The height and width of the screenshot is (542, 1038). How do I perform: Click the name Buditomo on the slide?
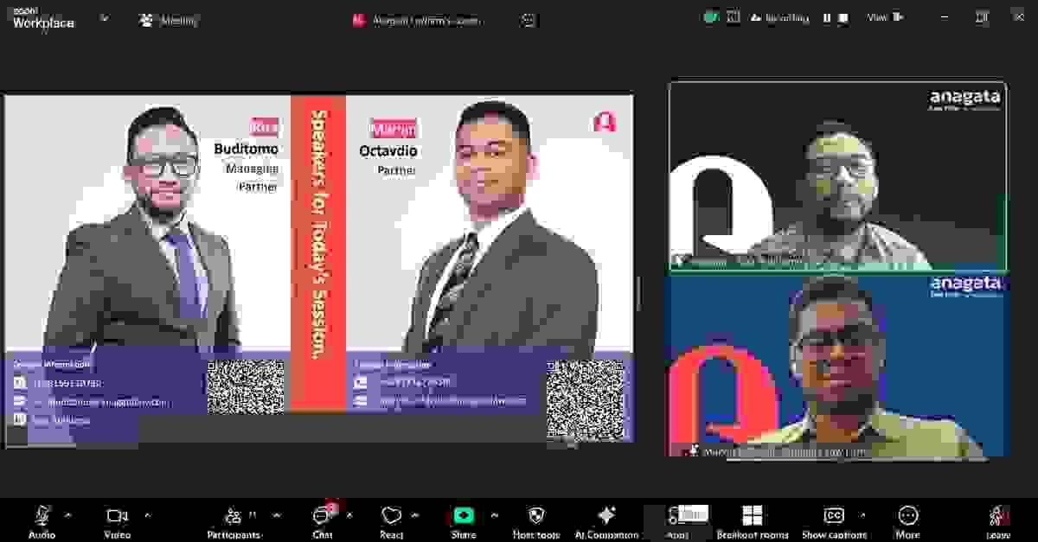tap(247, 150)
